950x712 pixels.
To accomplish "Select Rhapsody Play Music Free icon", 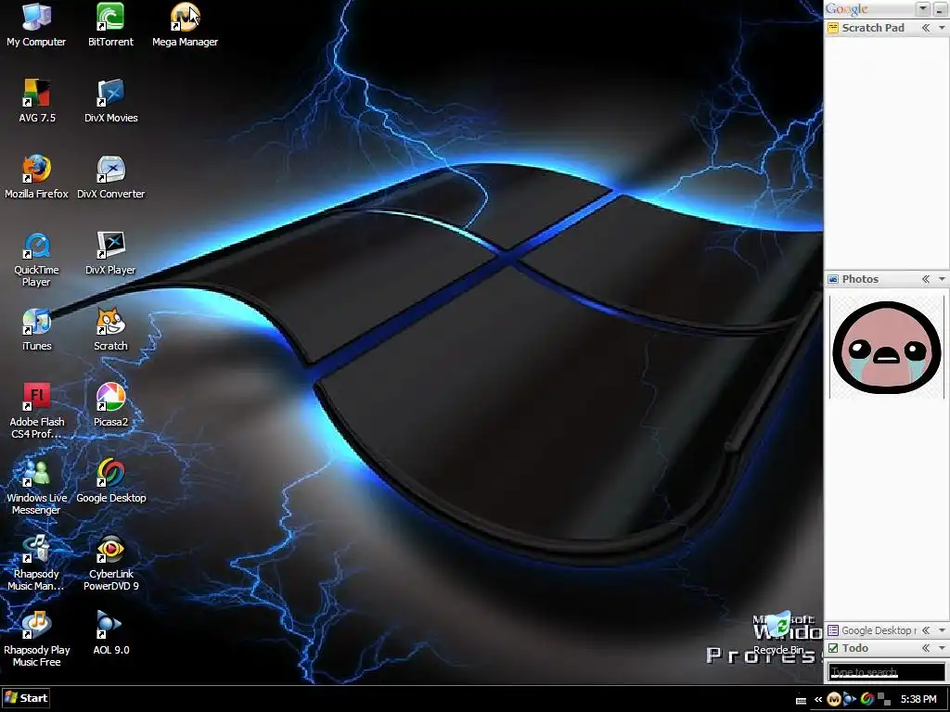I will coord(36,640).
